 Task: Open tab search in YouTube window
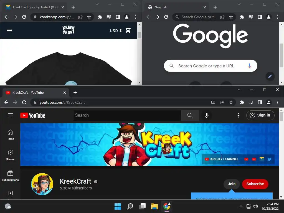(239, 90)
